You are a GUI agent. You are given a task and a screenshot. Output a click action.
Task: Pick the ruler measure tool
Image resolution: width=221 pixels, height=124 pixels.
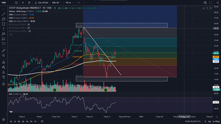click(x=4, y=50)
